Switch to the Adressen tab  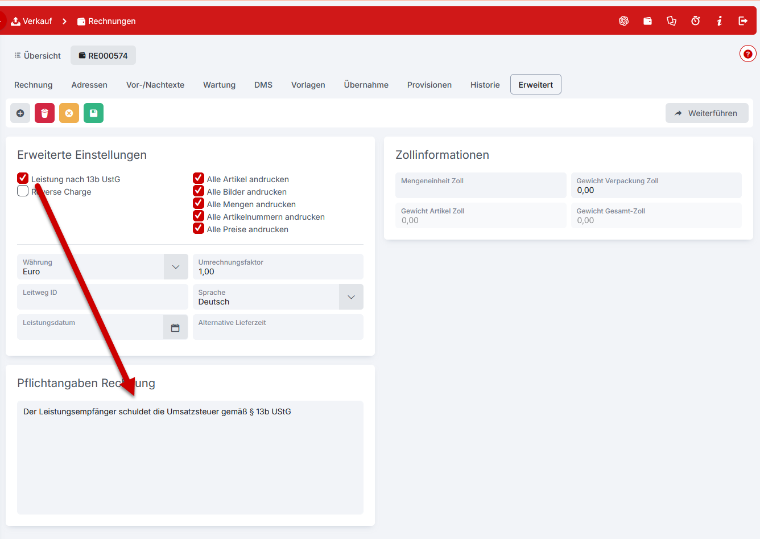89,85
